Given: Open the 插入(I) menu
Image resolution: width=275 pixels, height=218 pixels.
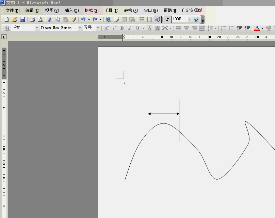Looking at the screenshot, I should pyautogui.click(x=72, y=11).
